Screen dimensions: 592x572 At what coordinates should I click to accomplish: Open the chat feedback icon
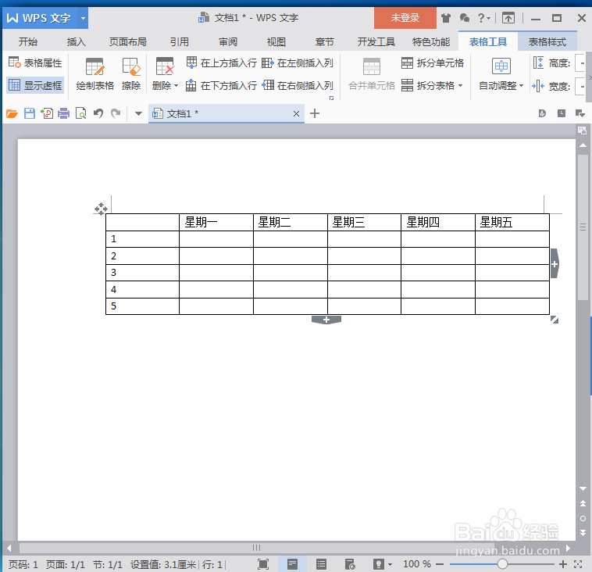point(465,18)
